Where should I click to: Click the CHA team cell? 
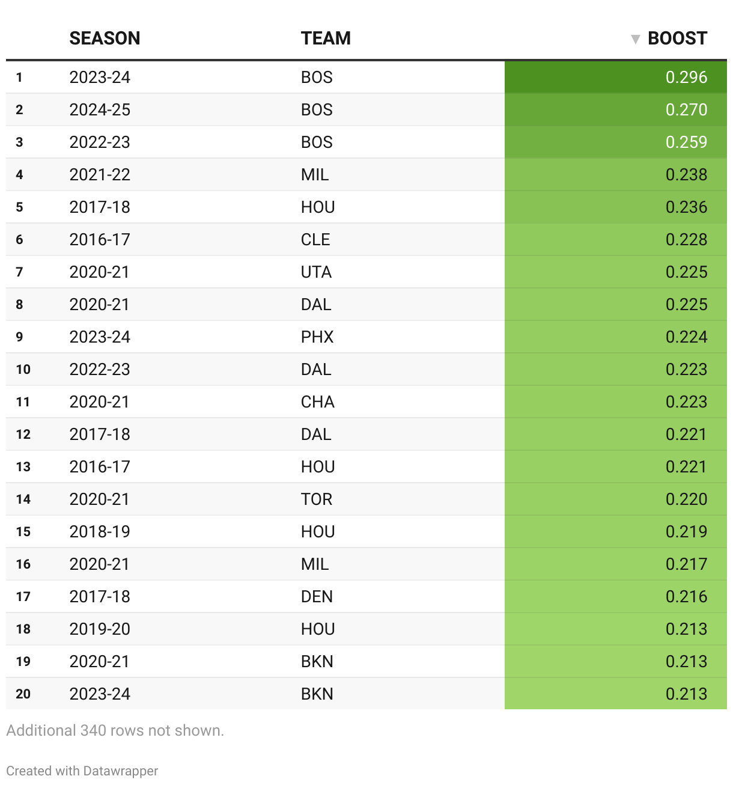click(x=318, y=402)
